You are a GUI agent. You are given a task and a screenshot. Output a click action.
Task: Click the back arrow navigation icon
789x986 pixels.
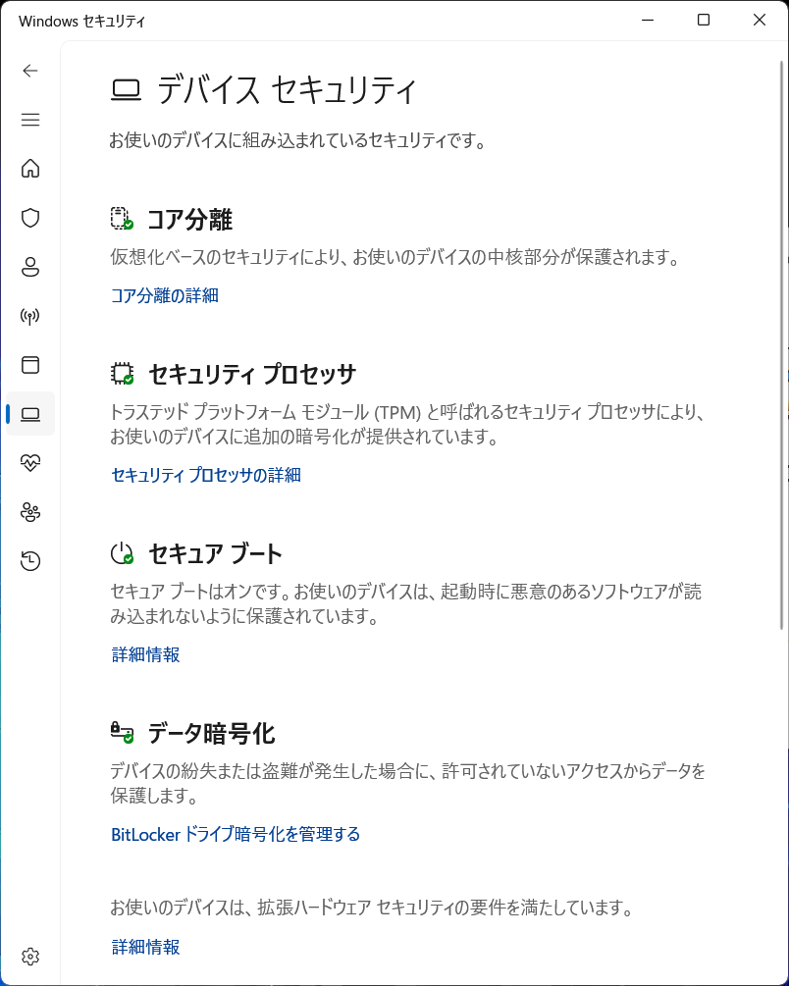30,71
